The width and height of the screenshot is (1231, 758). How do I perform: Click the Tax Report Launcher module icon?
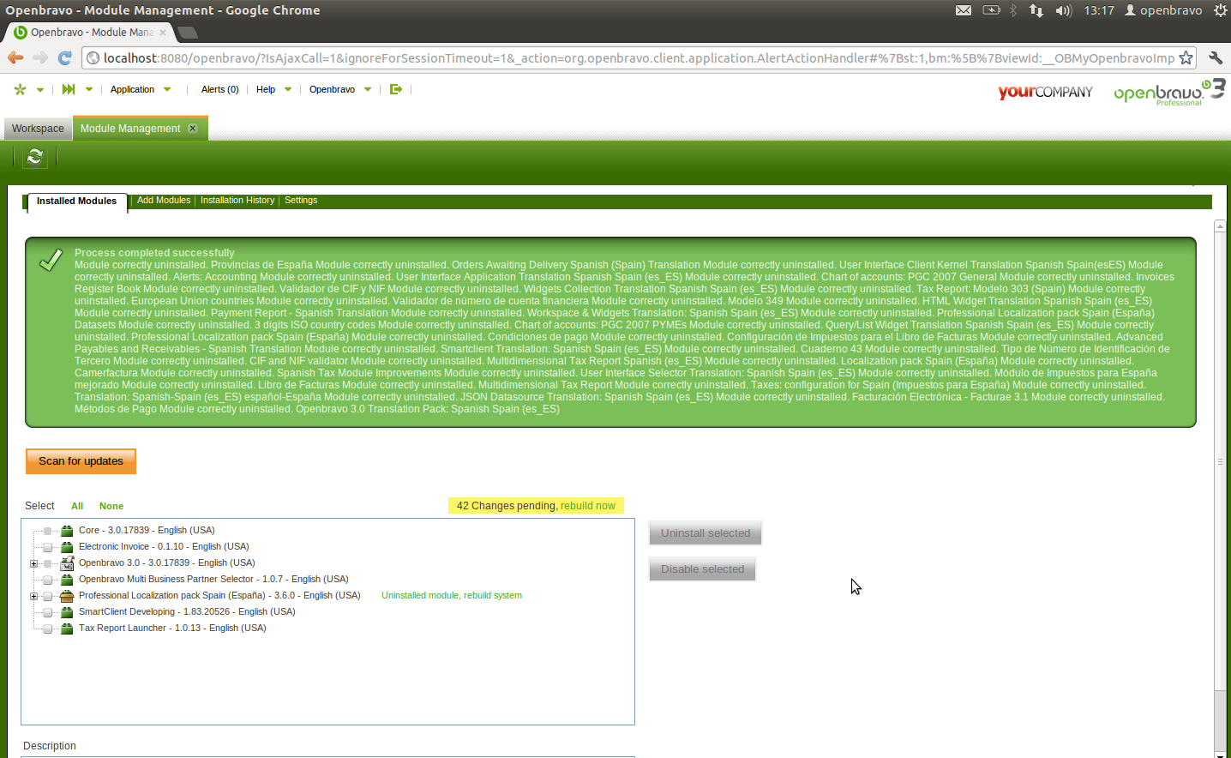(67, 629)
